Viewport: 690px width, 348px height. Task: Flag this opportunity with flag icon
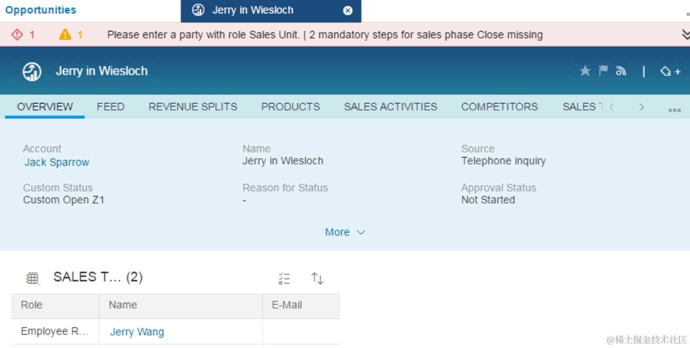603,70
